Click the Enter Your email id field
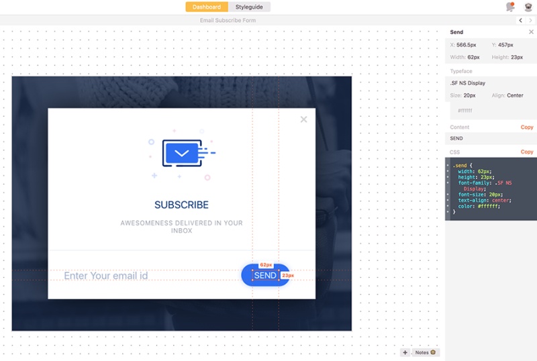Screen dimensions: 537x361 pyautogui.click(x=106, y=276)
